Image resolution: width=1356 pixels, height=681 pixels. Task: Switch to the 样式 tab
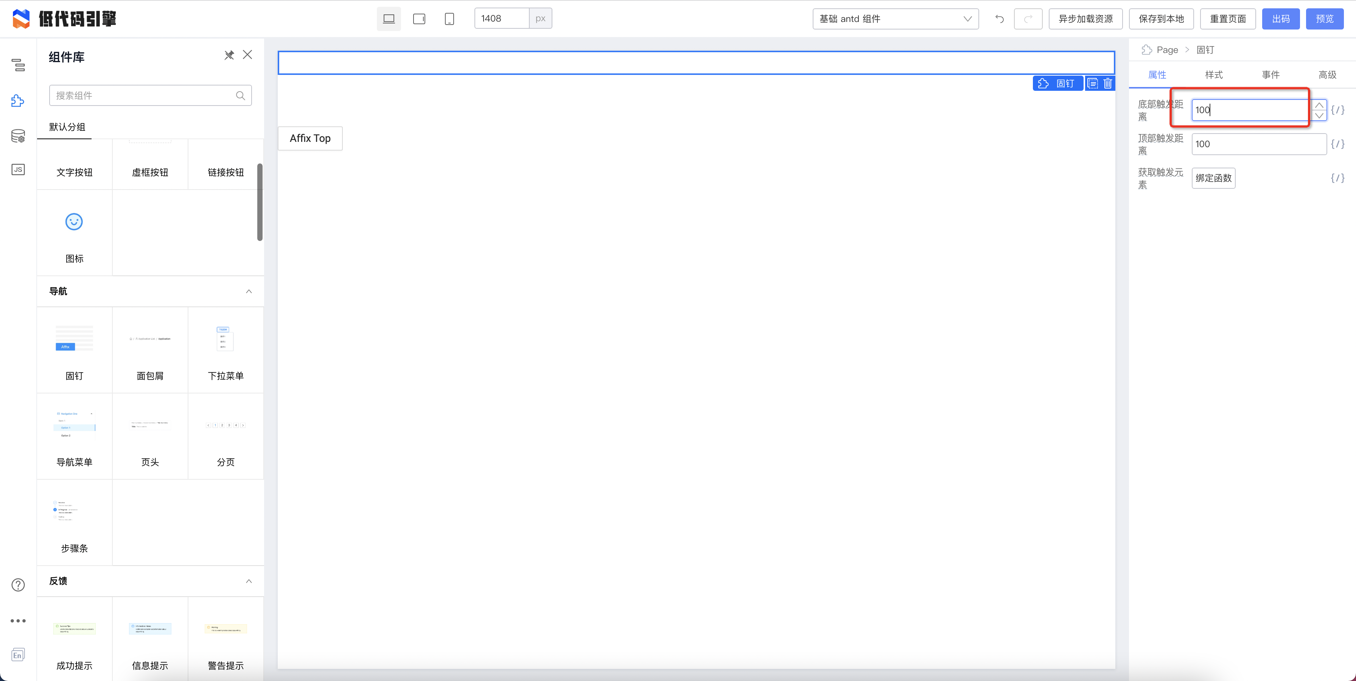click(x=1214, y=75)
